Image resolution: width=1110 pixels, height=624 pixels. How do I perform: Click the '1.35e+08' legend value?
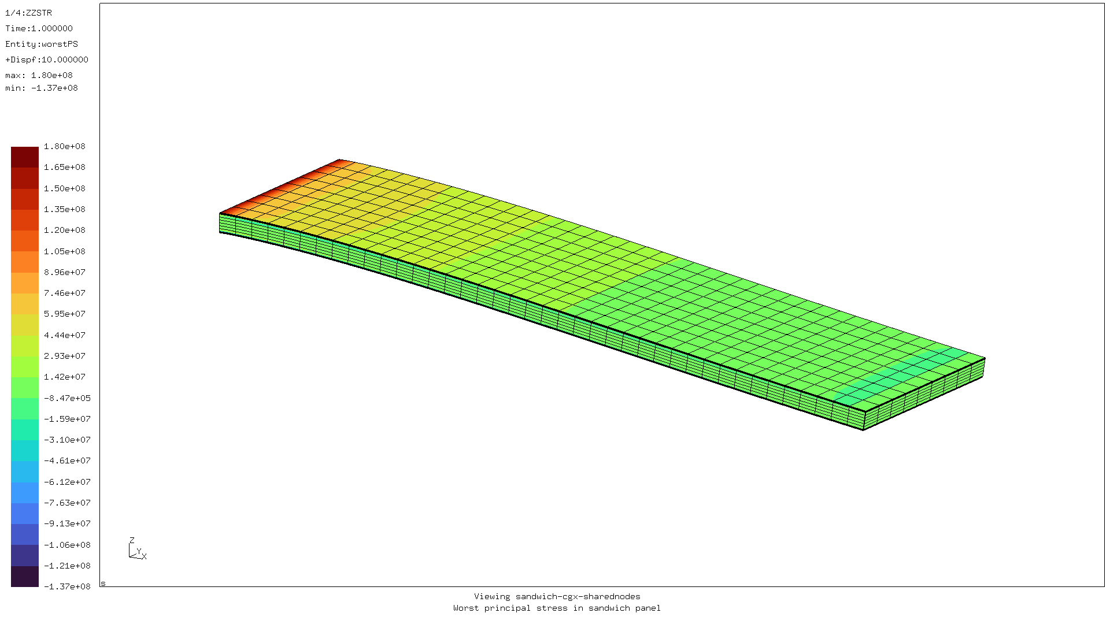pyautogui.click(x=65, y=209)
